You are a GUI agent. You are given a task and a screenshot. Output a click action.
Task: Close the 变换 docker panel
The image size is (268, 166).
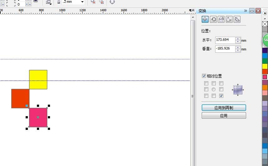[x=258, y=11]
